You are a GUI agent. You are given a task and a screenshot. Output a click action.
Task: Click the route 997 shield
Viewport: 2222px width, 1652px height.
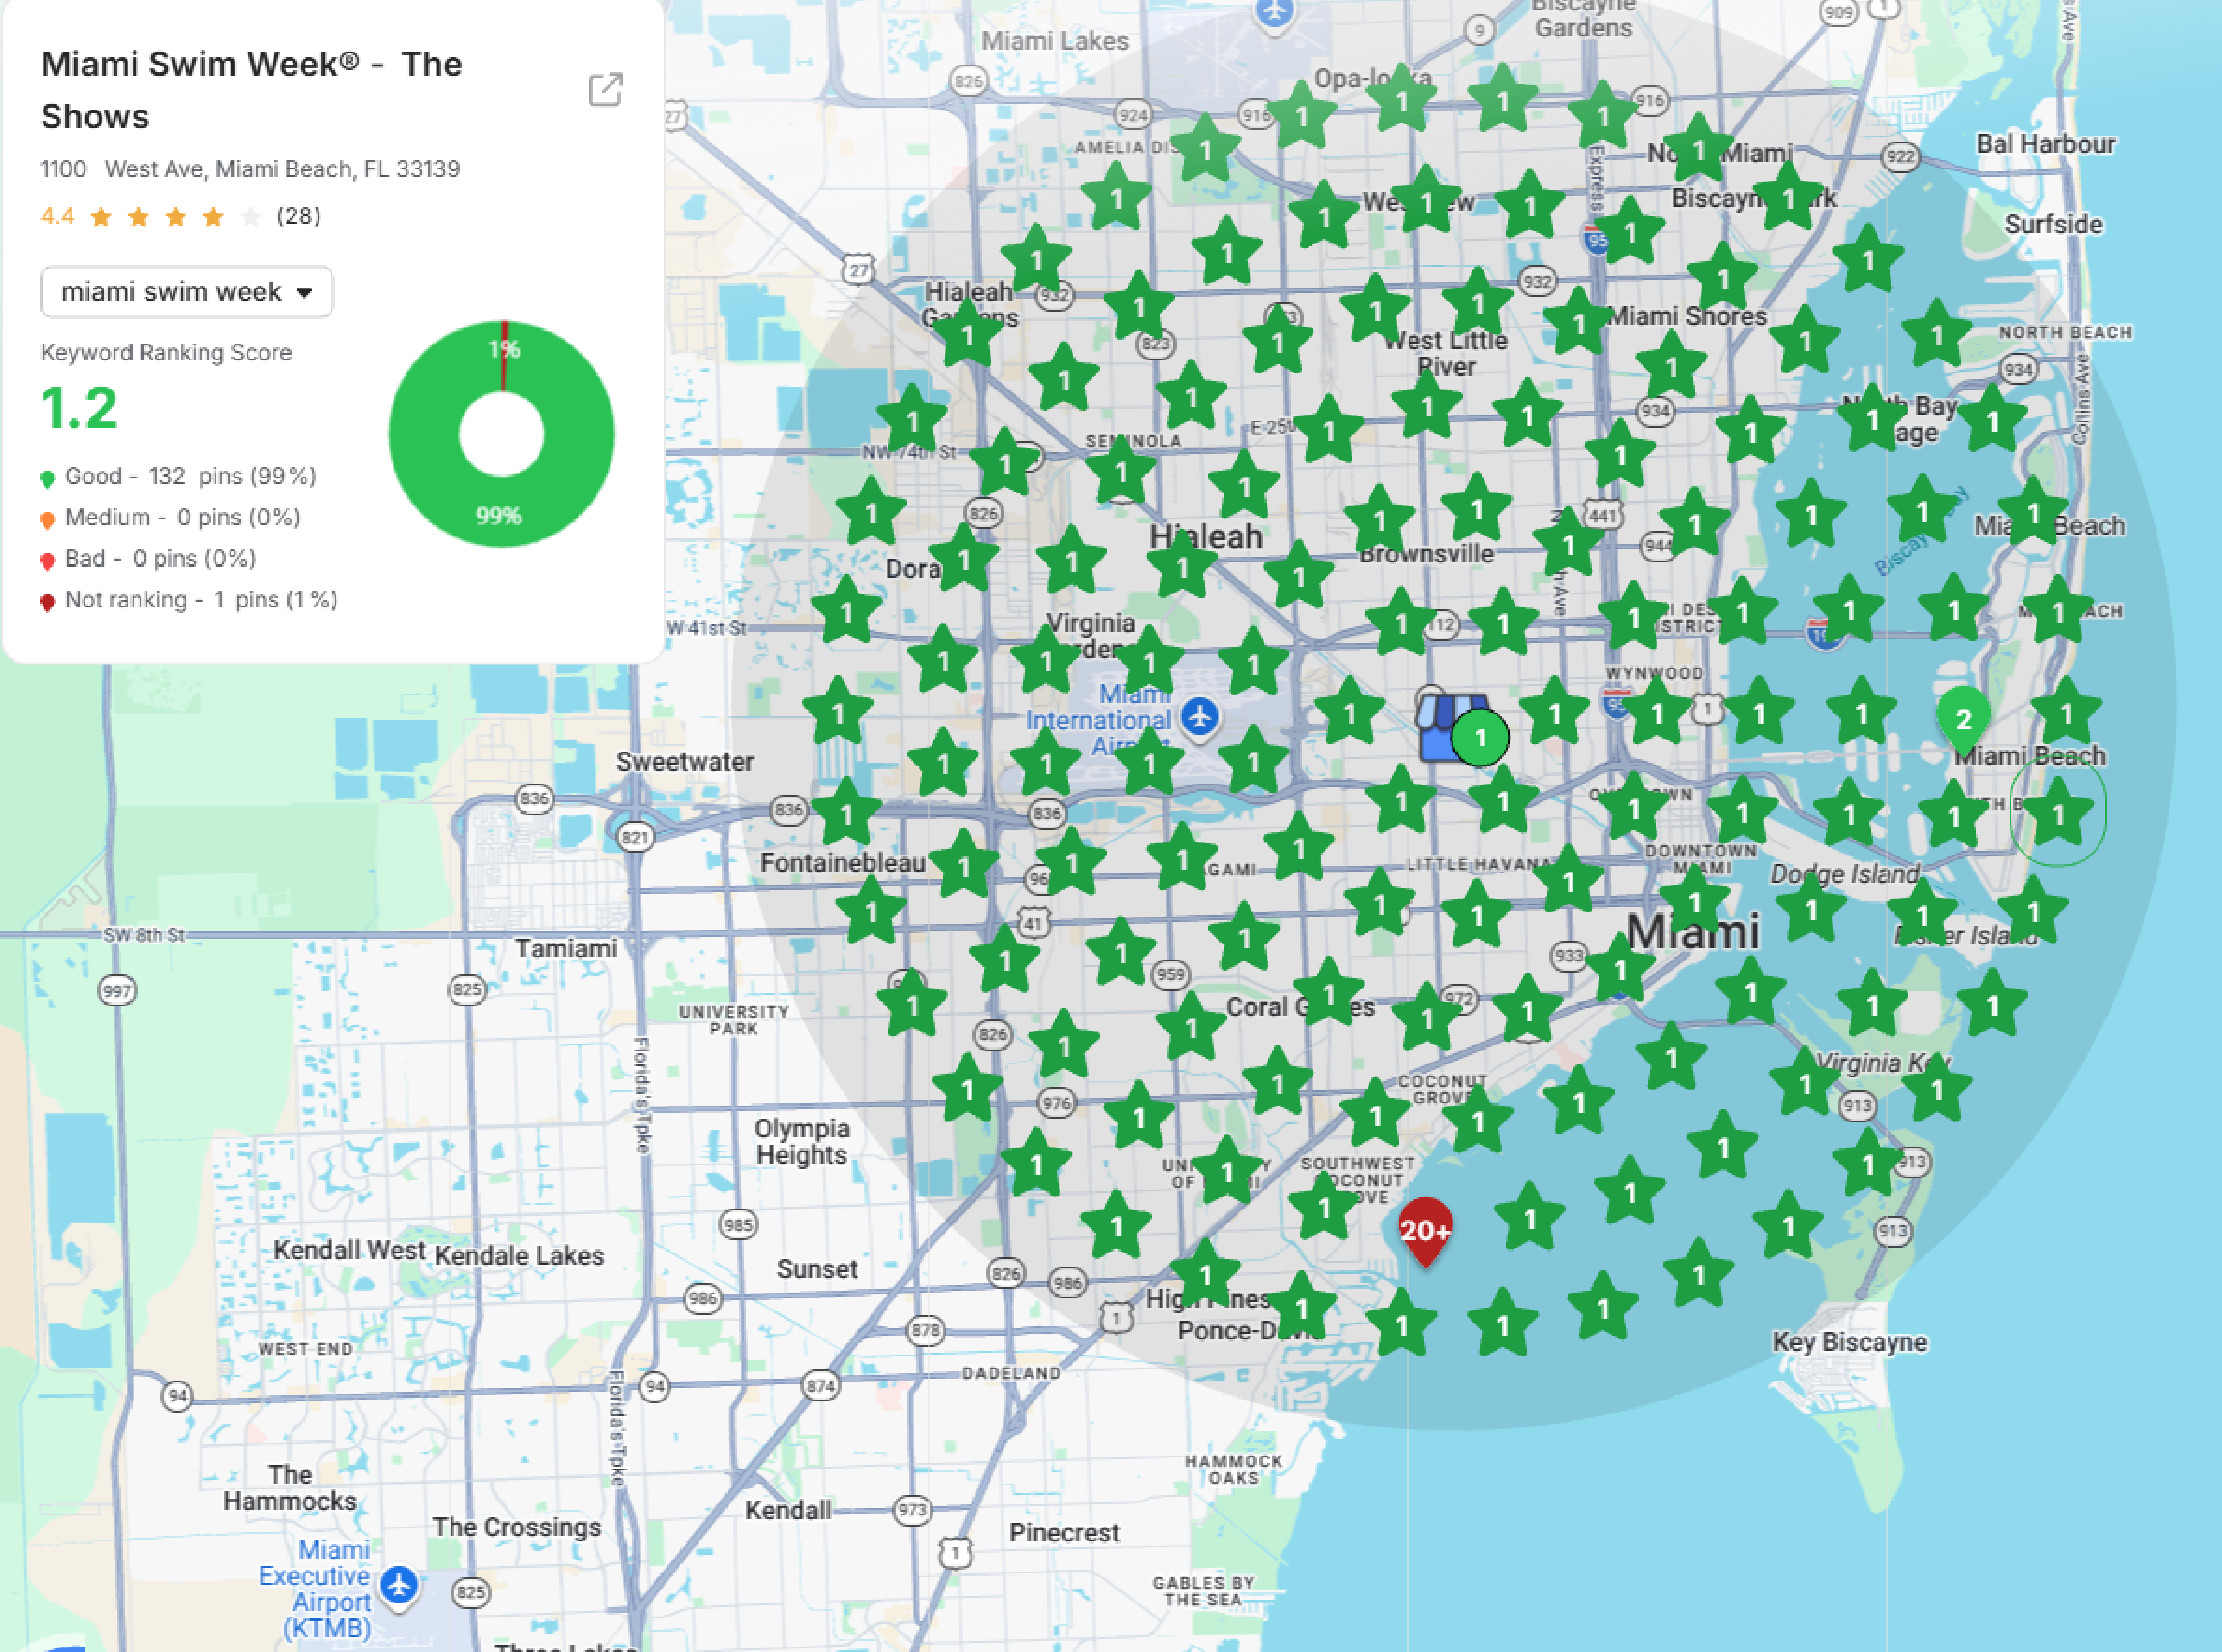[117, 991]
